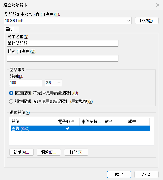
Task: Select the 警告 (85%) threshold row
Action: pos(80,129)
